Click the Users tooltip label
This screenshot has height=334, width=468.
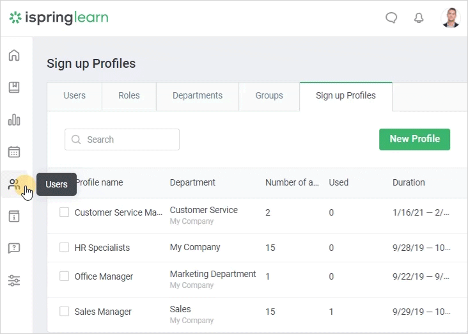pyautogui.click(x=56, y=184)
